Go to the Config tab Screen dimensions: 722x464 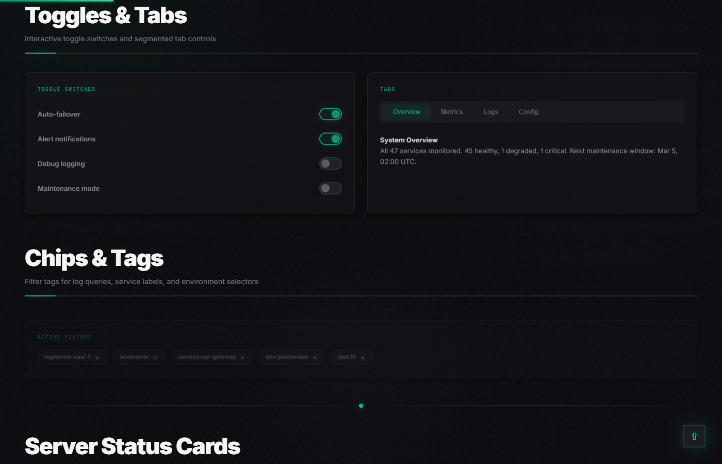tap(528, 112)
